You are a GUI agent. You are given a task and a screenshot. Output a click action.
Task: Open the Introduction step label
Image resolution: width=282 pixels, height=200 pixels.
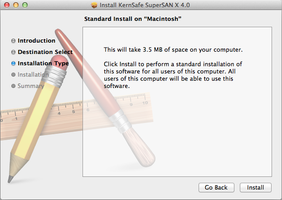tap(37, 41)
